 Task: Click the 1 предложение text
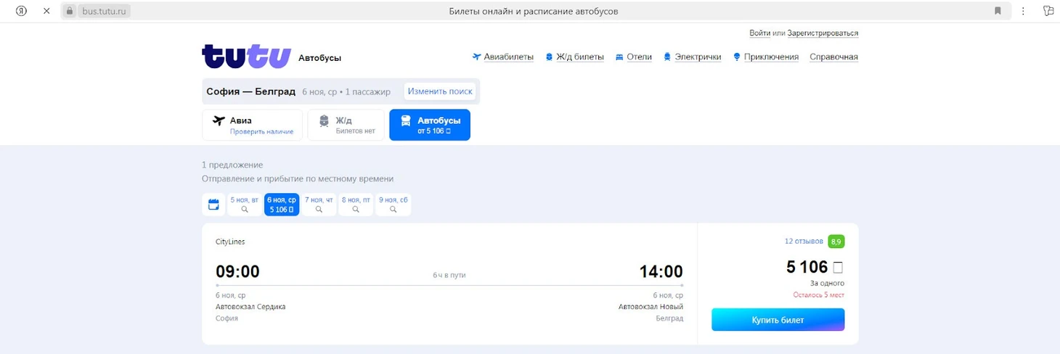point(232,165)
